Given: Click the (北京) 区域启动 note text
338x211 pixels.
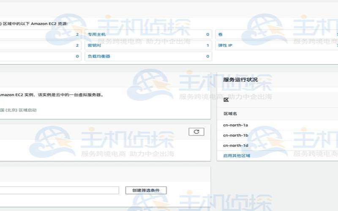Looking at the screenshot, I should [x=18, y=110].
